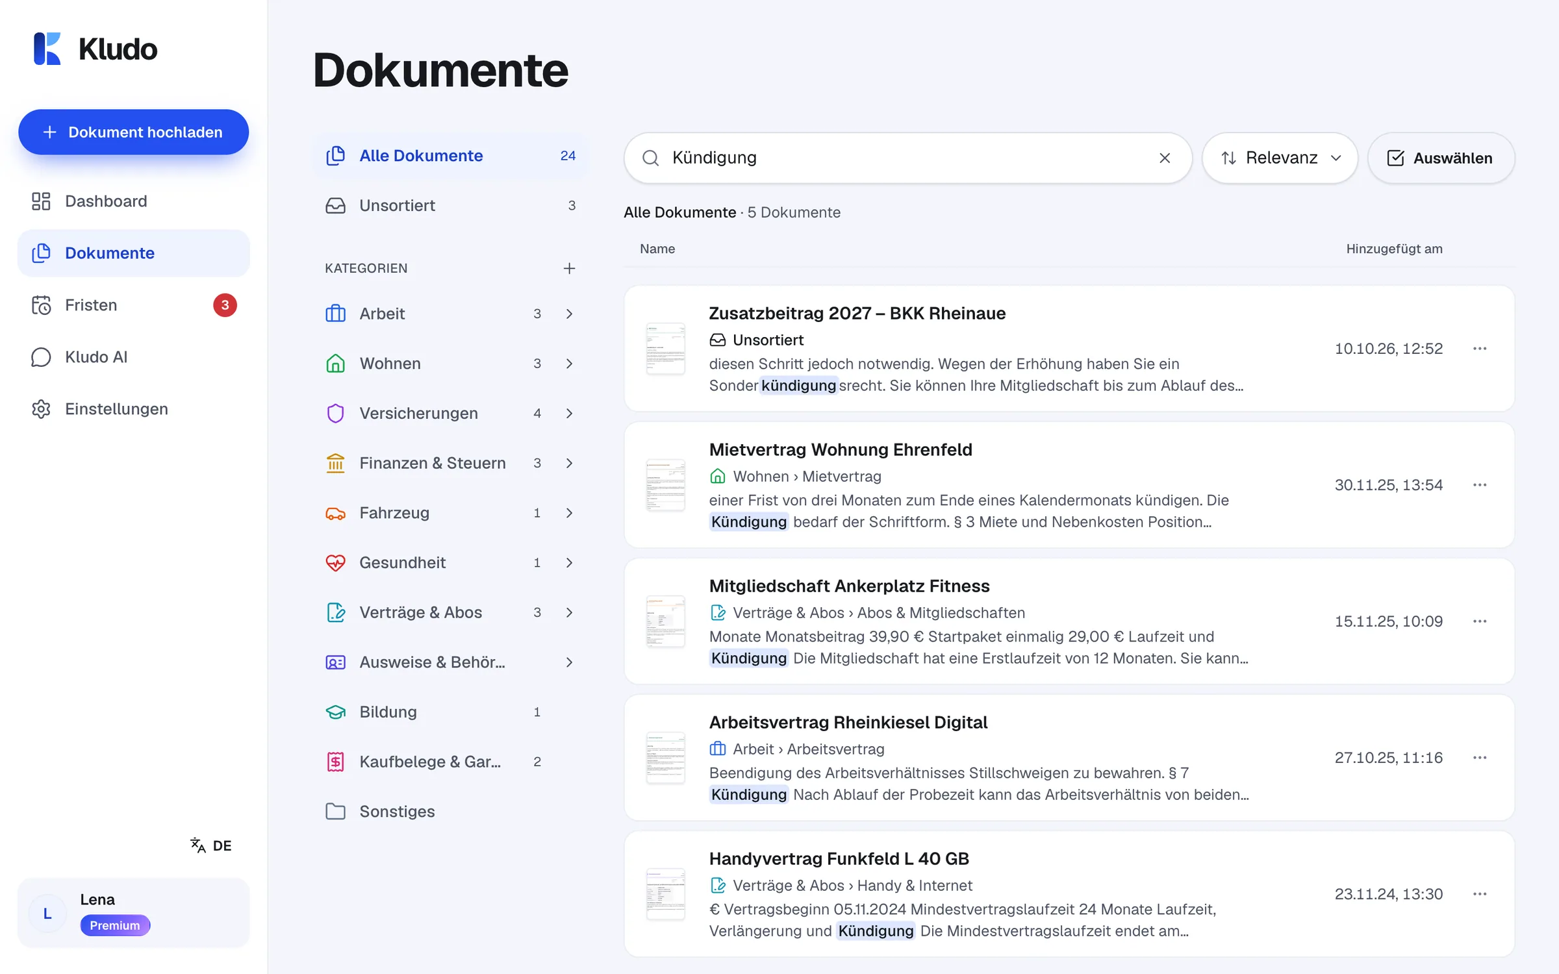Click the Kludo logo icon
Screen dimensions: 1559x974
(47, 49)
